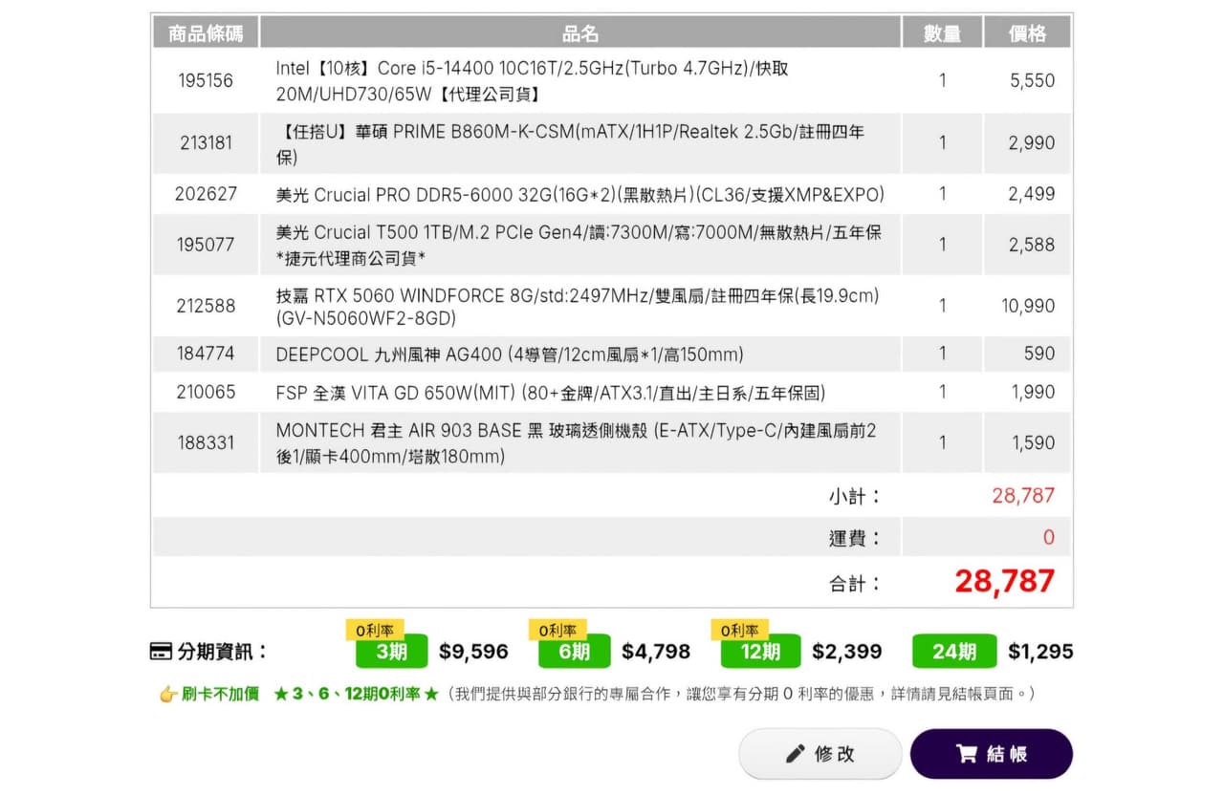Click the pointing hand emoji before 刷卡不加價
The width and height of the screenshot is (1224, 795).
pyautogui.click(x=169, y=694)
